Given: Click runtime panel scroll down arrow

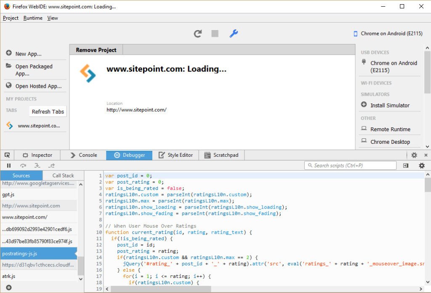Looking at the screenshot, I should [428, 147].
